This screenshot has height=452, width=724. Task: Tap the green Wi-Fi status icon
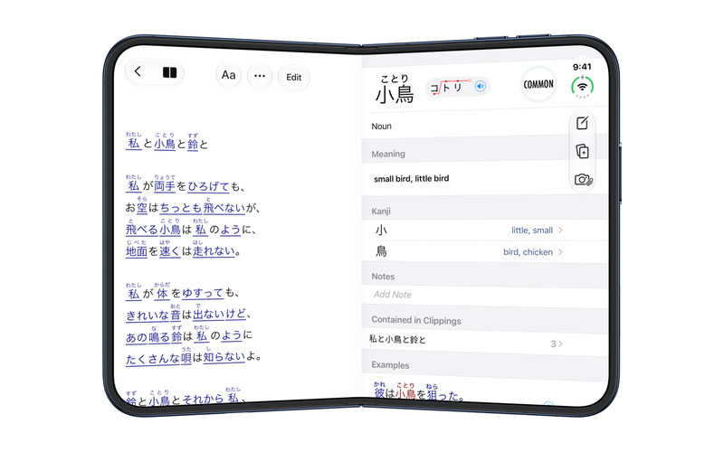point(582,86)
